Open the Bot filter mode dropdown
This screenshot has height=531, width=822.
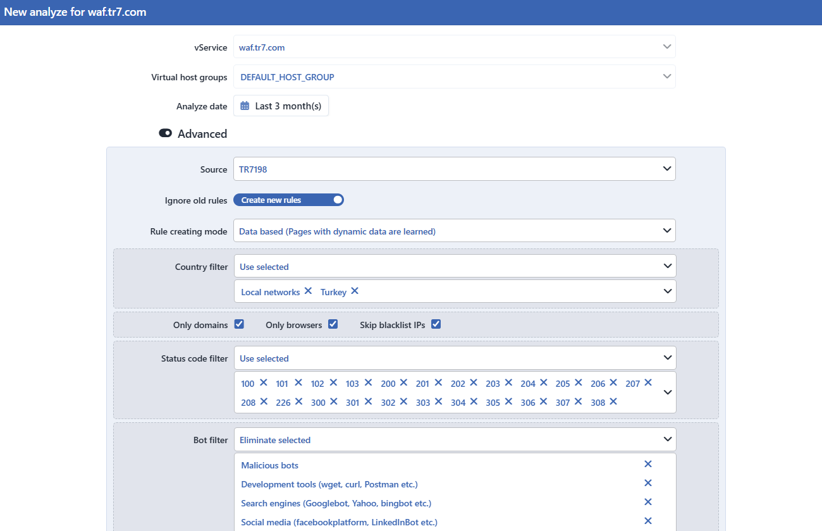[455, 439]
